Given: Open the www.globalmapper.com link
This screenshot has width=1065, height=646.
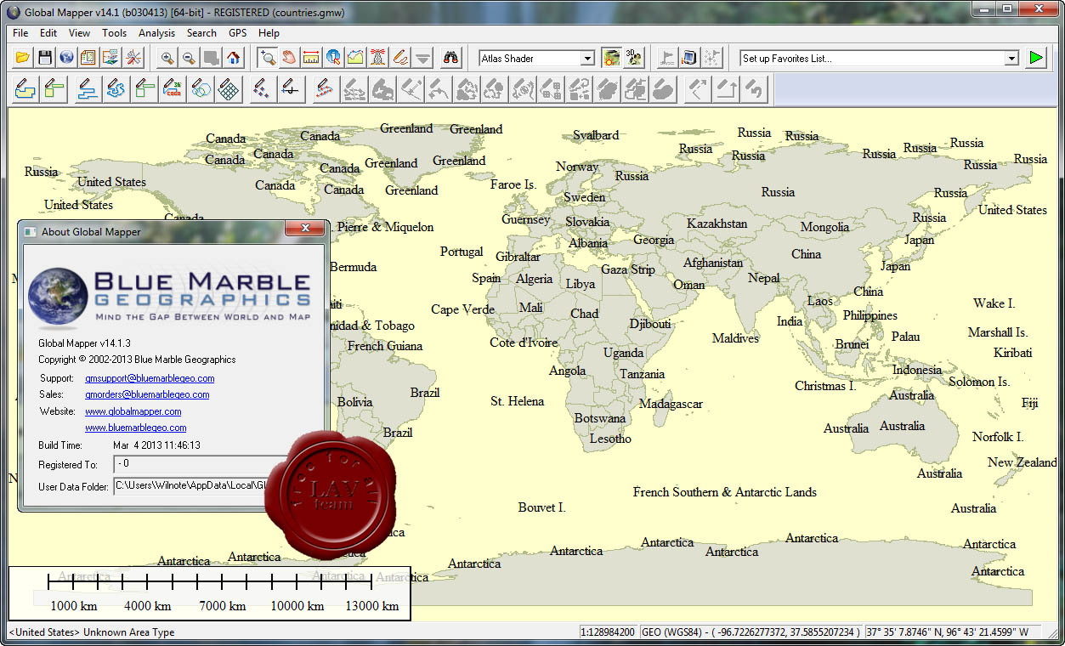Looking at the screenshot, I should point(133,411).
